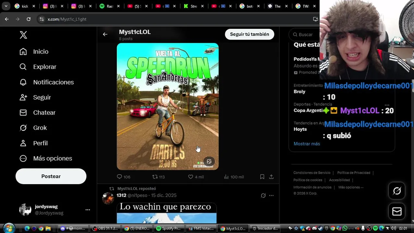Open Política de cookies link

[307, 180]
